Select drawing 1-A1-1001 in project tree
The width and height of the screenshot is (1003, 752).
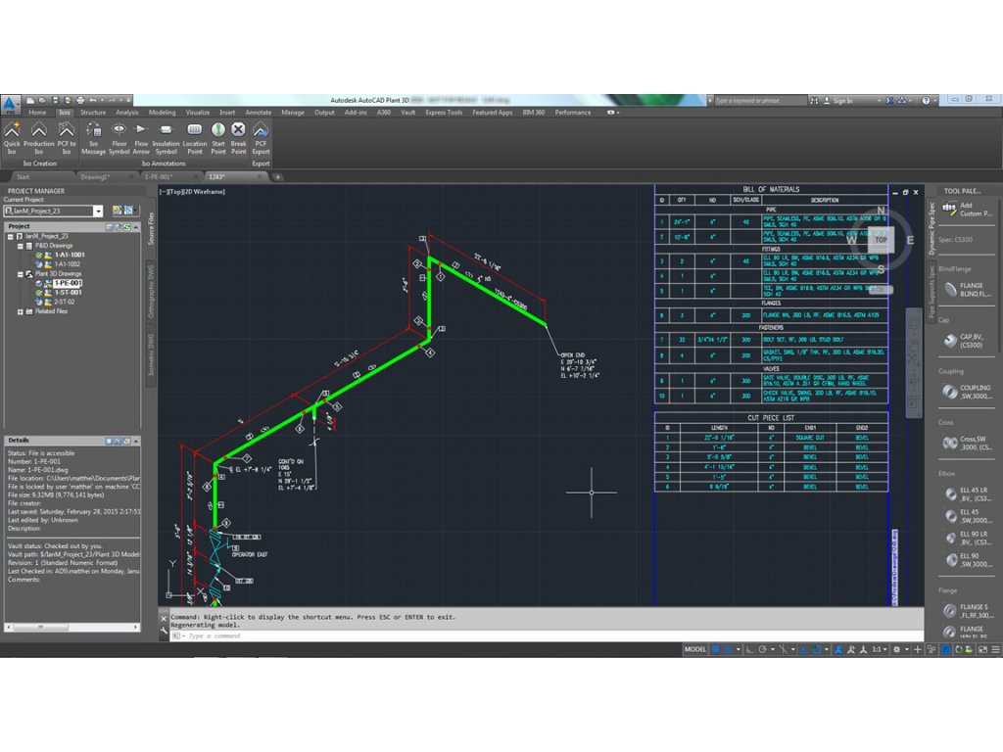(70, 256)
